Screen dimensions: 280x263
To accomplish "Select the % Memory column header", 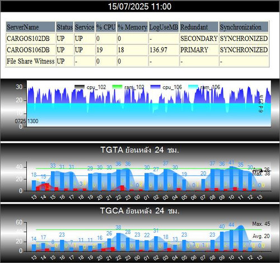I will tap(132, 27).
